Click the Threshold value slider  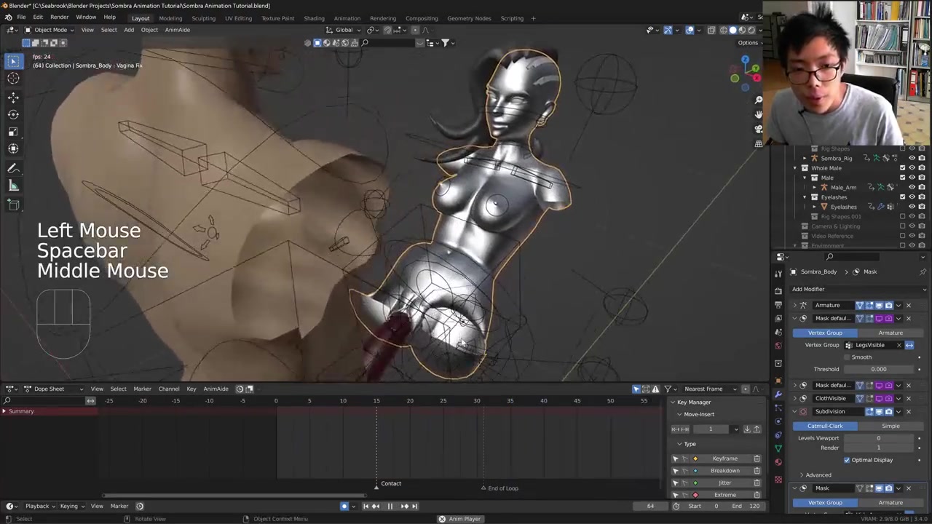pyautogui.click(x=878, y=369)
